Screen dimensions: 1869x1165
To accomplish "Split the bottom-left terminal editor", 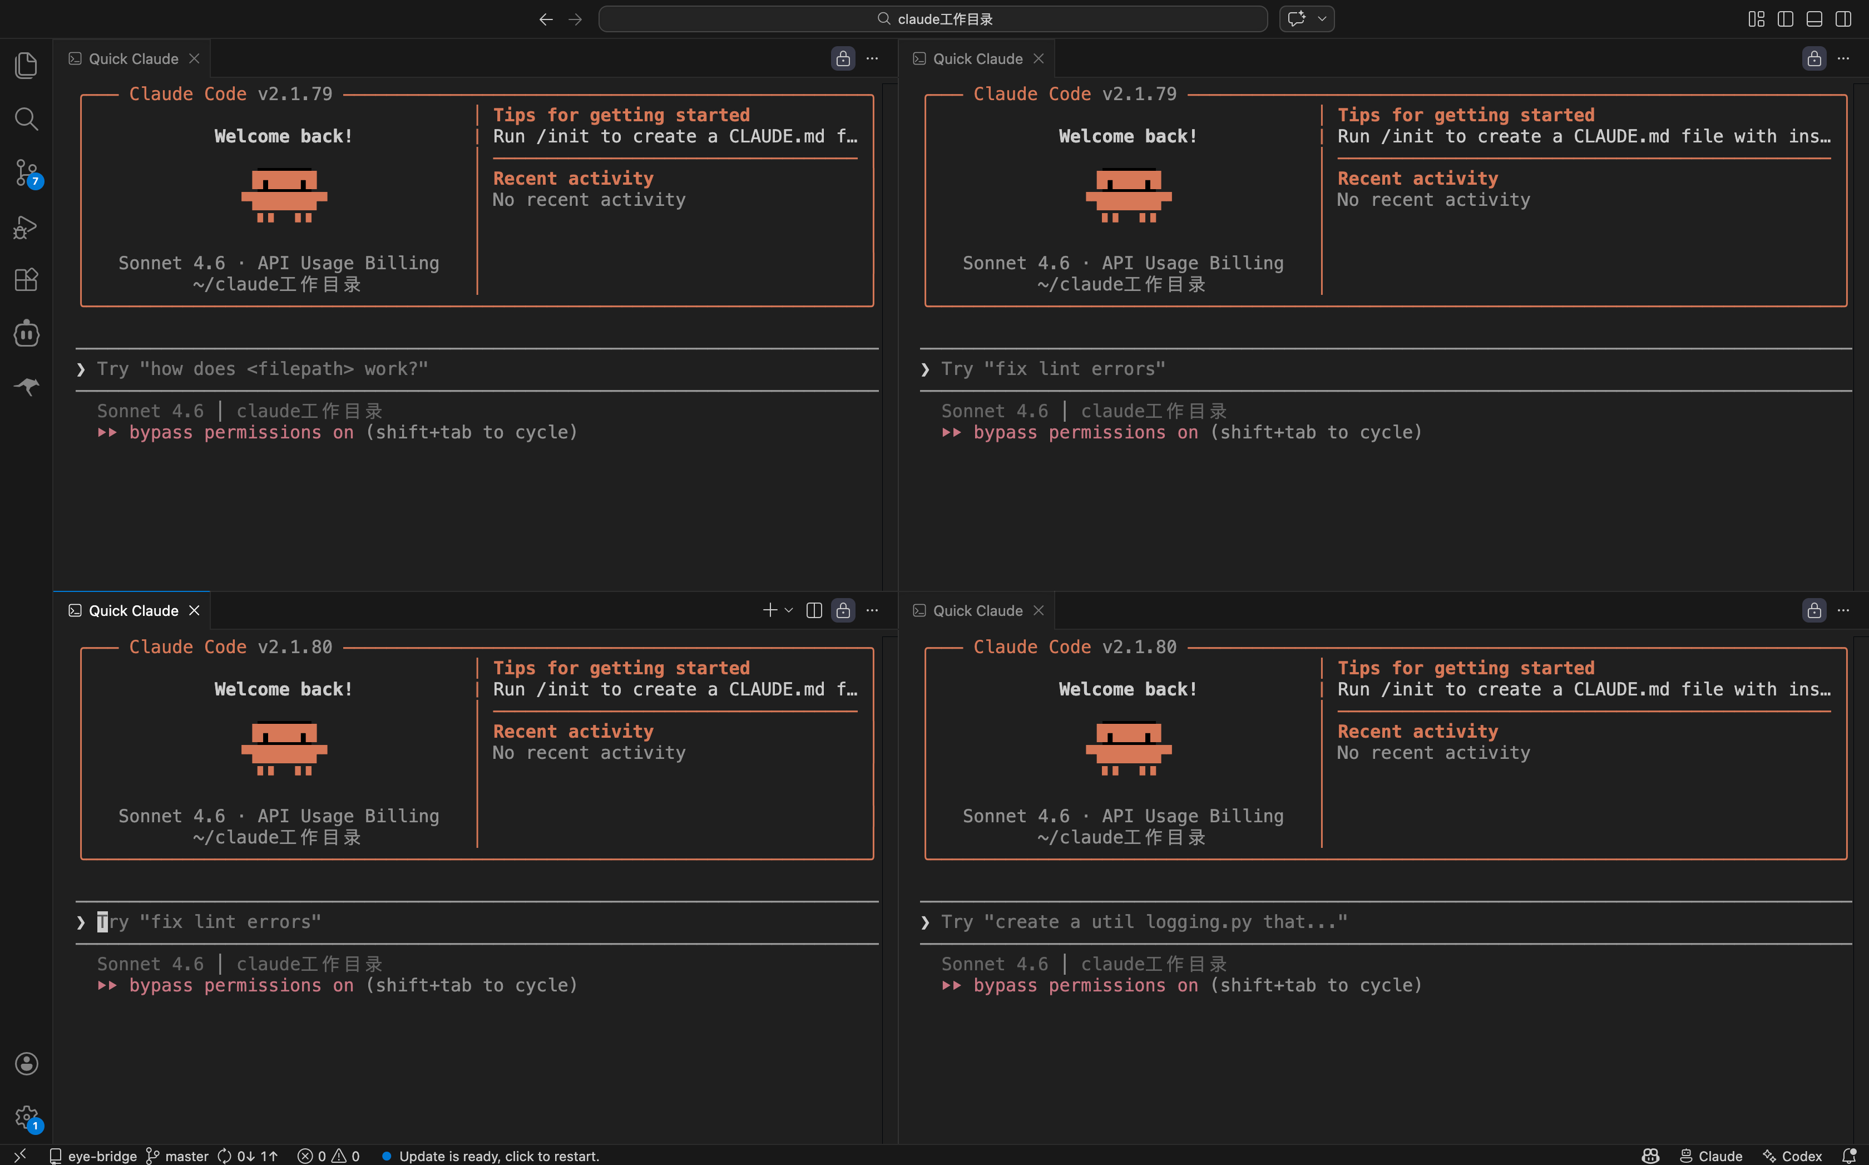I will pos(814,610).
